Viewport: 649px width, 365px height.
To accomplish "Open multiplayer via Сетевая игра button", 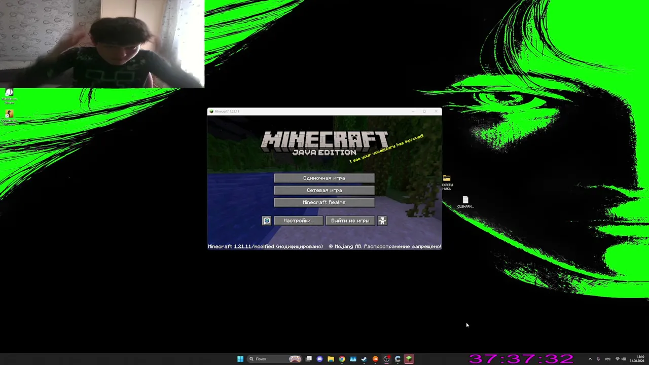I will coord(324,190).
